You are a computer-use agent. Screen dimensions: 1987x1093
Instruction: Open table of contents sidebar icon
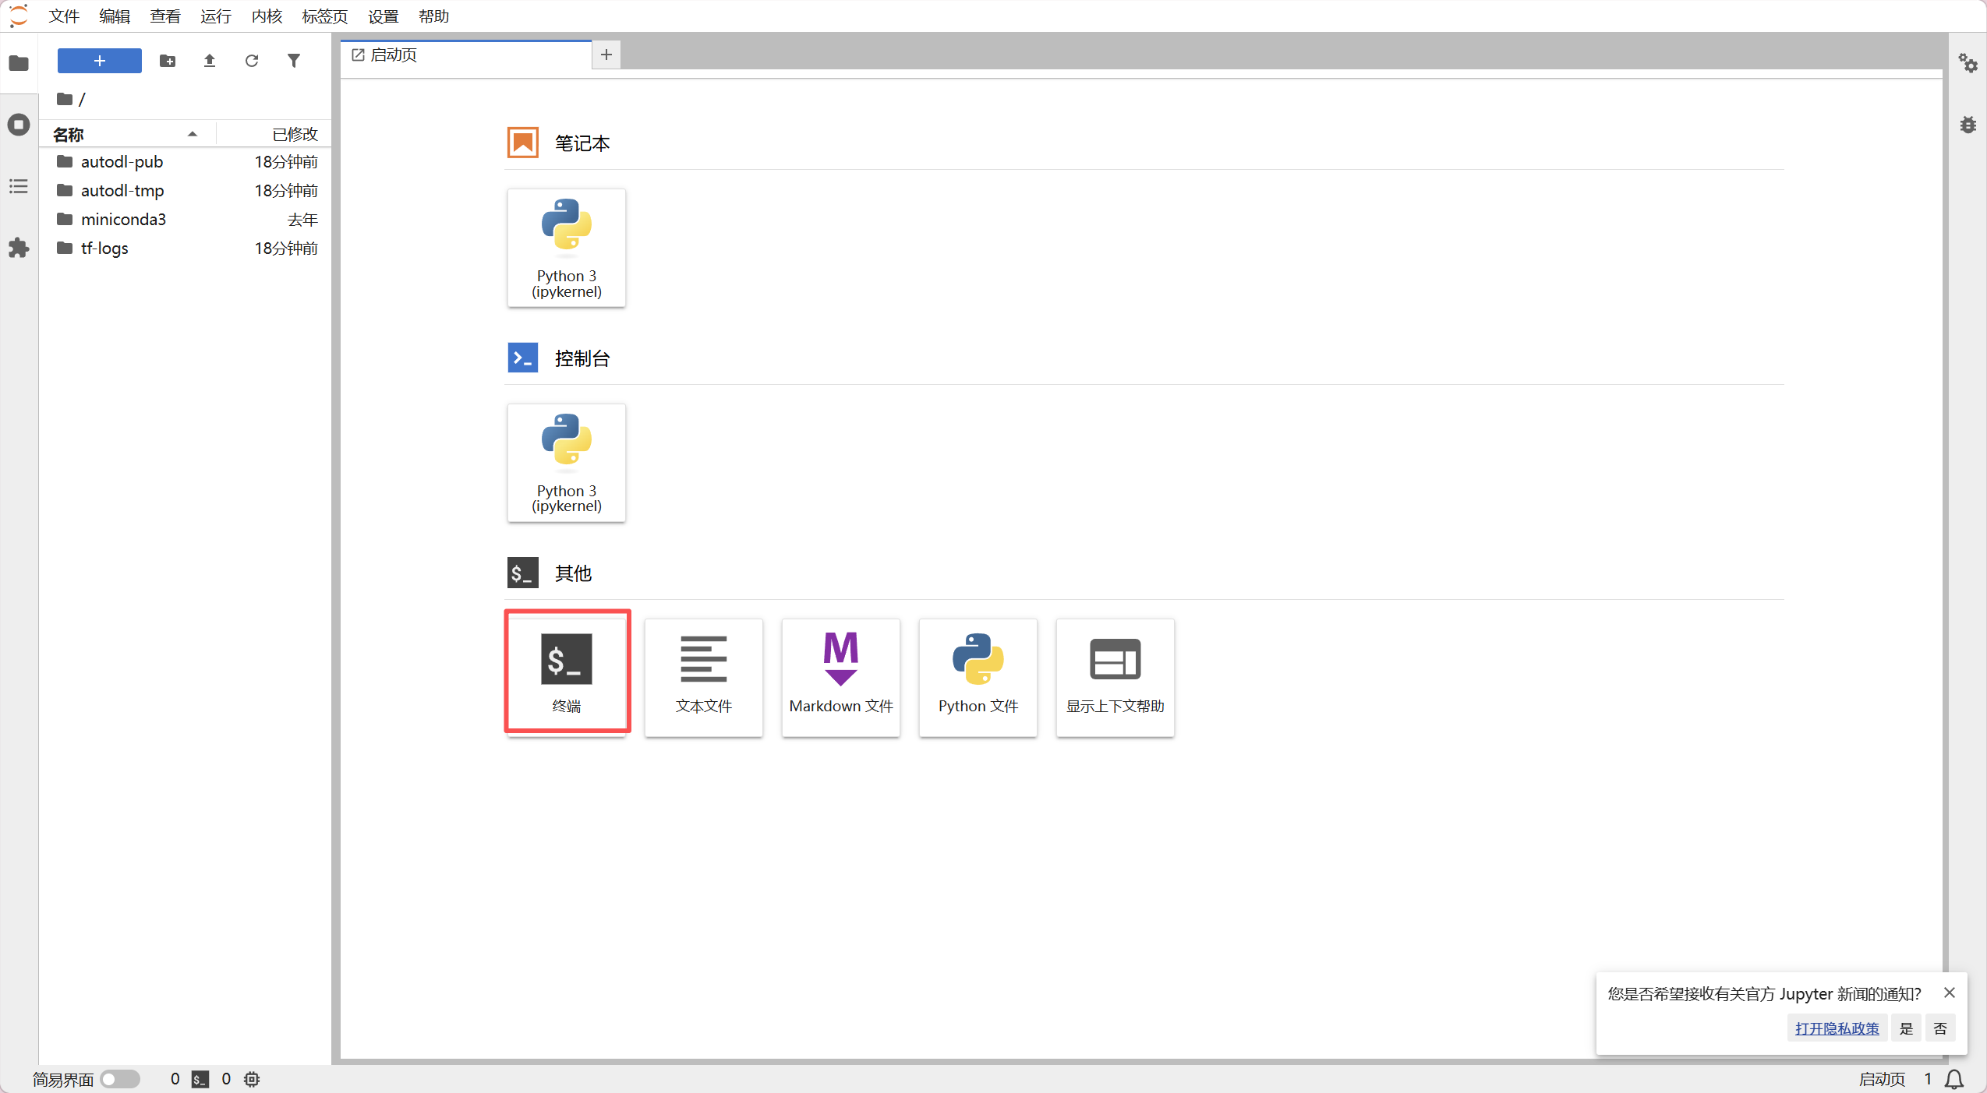point(19,186)
